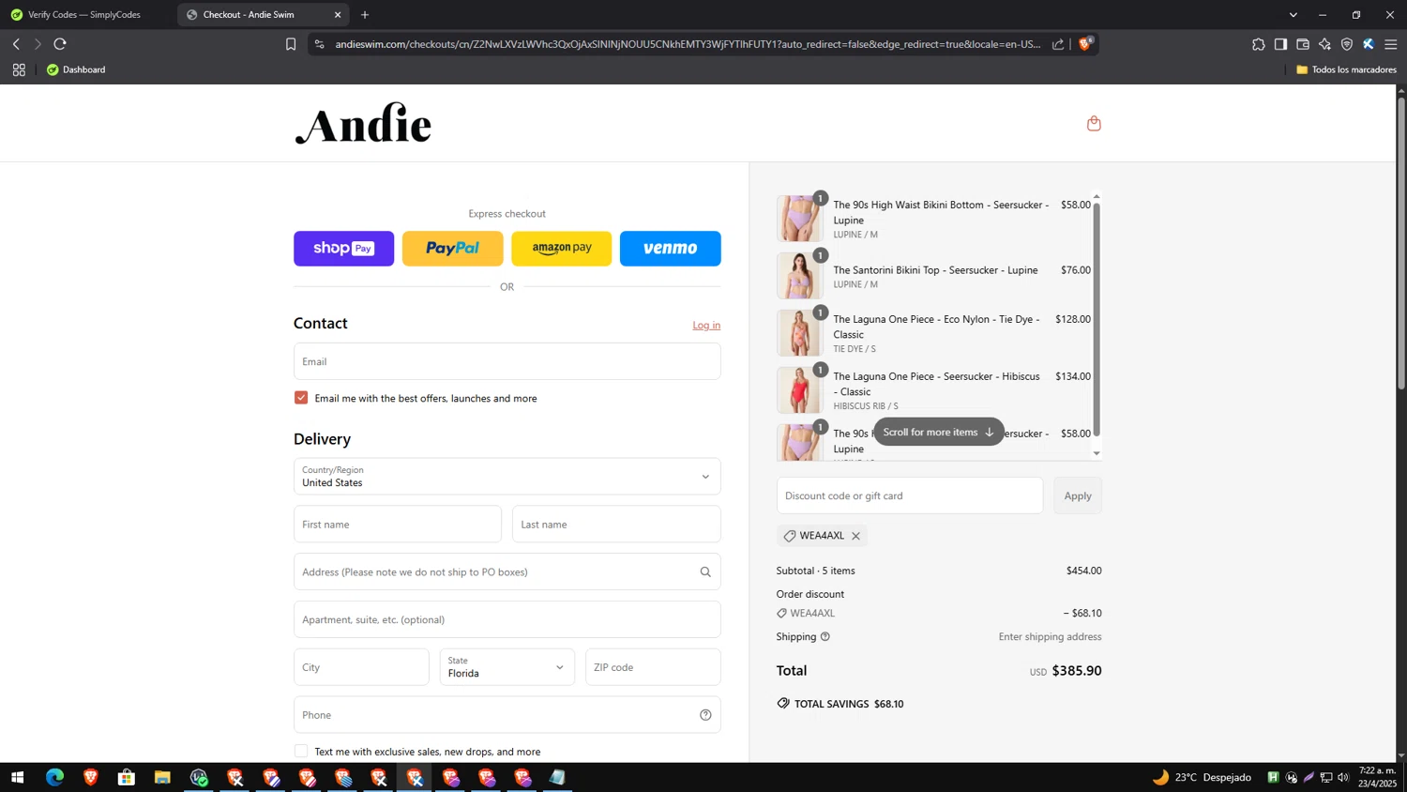Open Todos los marcadores folder
The height and width of the screenshot is (792, 1407).
pos(1346,69)
